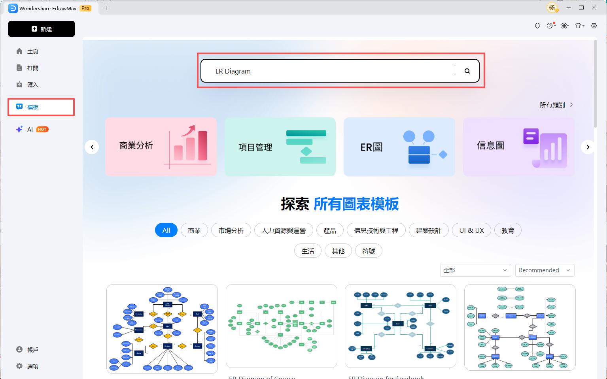Open a new tab with the plus button
607x379 pixels.
(x=105, y=8)
